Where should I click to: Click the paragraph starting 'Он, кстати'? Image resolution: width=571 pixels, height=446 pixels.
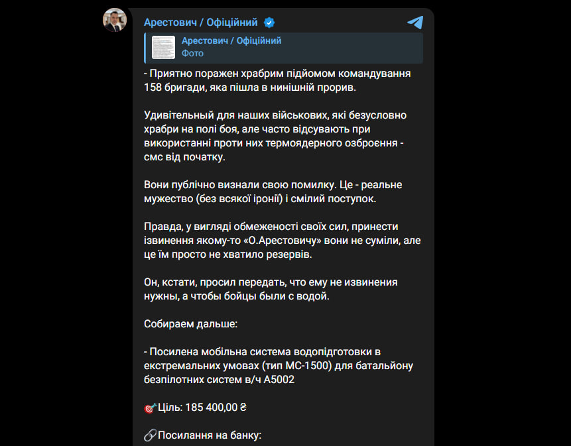[x=271, y=289]
